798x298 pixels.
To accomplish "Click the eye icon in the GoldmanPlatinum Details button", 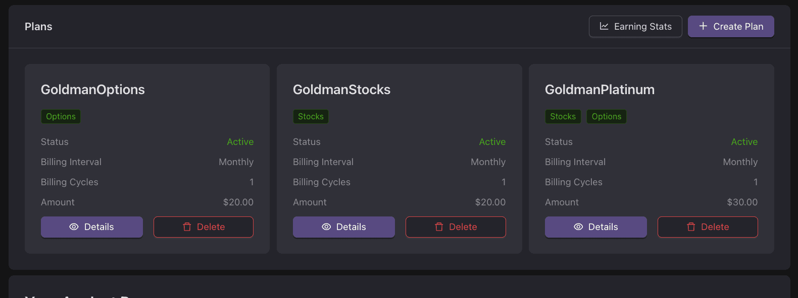I will (578, 227).
